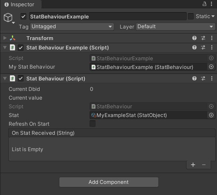Image resolution: width=217 pixels, height=195 pixels.
Task: Enable Refresh On Start checkbox
Action: [93, 124]
